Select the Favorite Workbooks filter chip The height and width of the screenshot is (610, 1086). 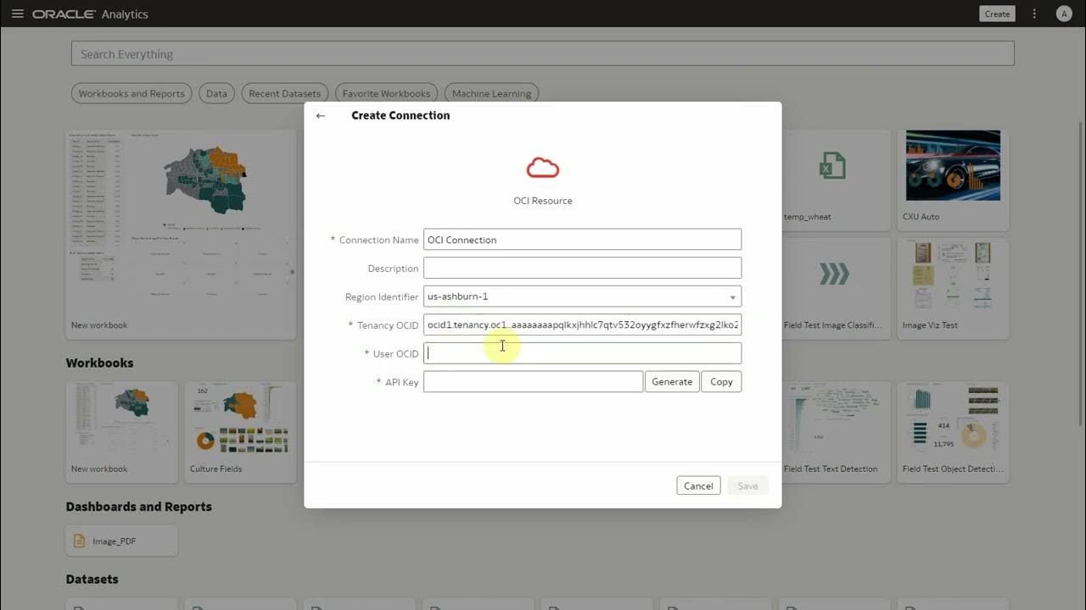pos(386,93)
